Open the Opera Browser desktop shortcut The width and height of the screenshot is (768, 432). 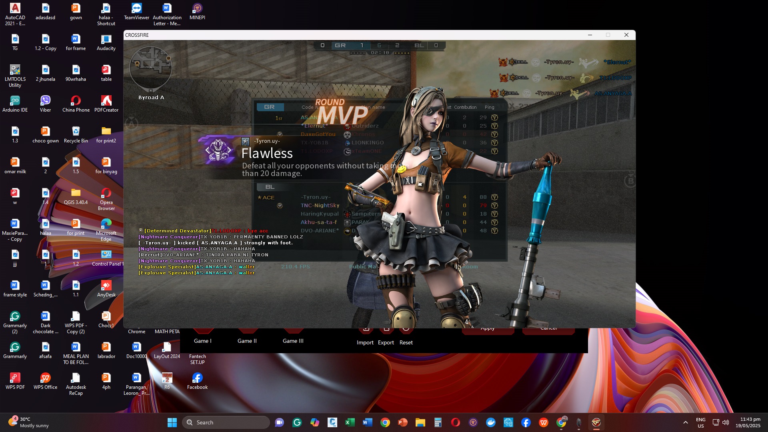click(x=106, y=199)
